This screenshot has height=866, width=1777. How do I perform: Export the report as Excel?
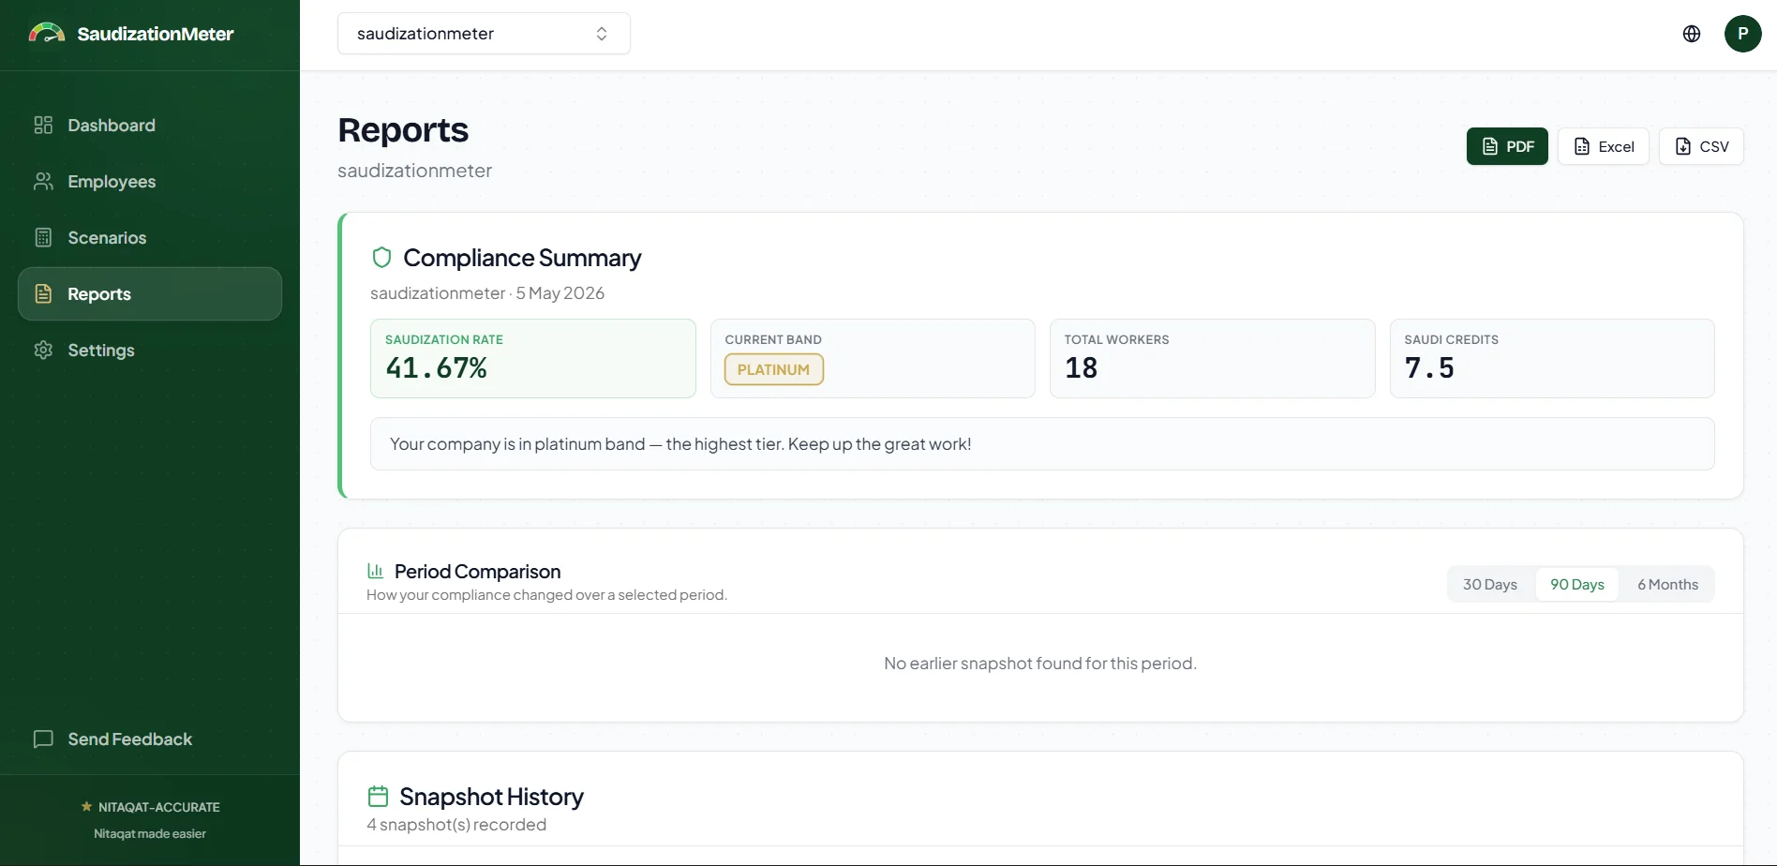1604,146
